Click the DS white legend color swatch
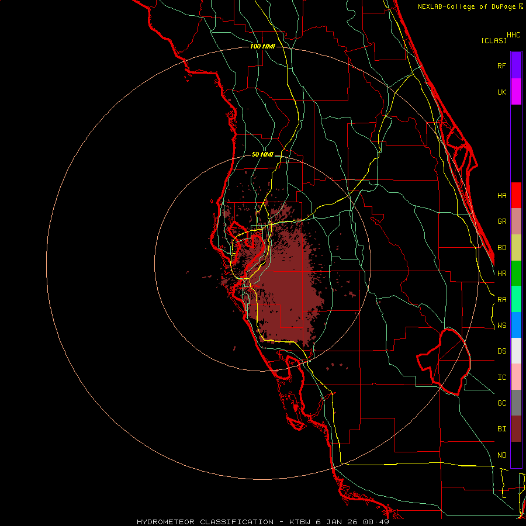Image resolution: width=526 pixels, height=526 pixels. click(x=516, y=351)
